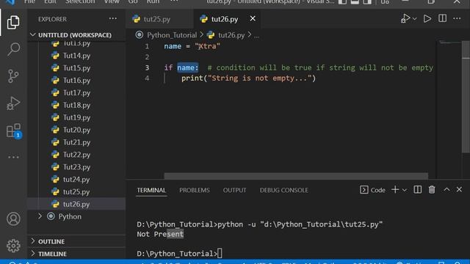This screenshot has width=470, height=264.
Task: Open Tut18.py in the explorer
Action: tap(76, 105)
